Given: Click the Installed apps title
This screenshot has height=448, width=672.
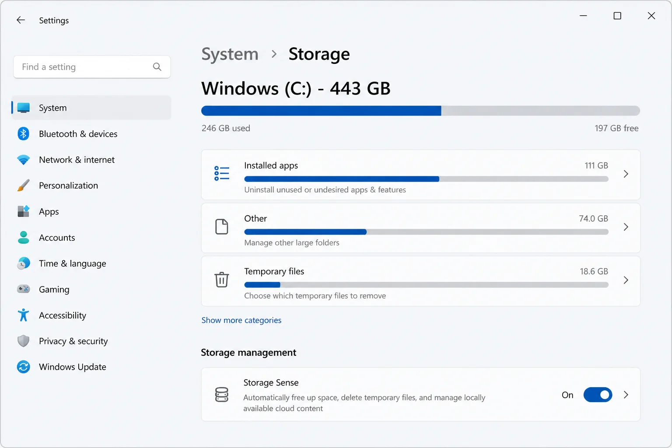Looking at the screenshot, I should click(271, 165).
